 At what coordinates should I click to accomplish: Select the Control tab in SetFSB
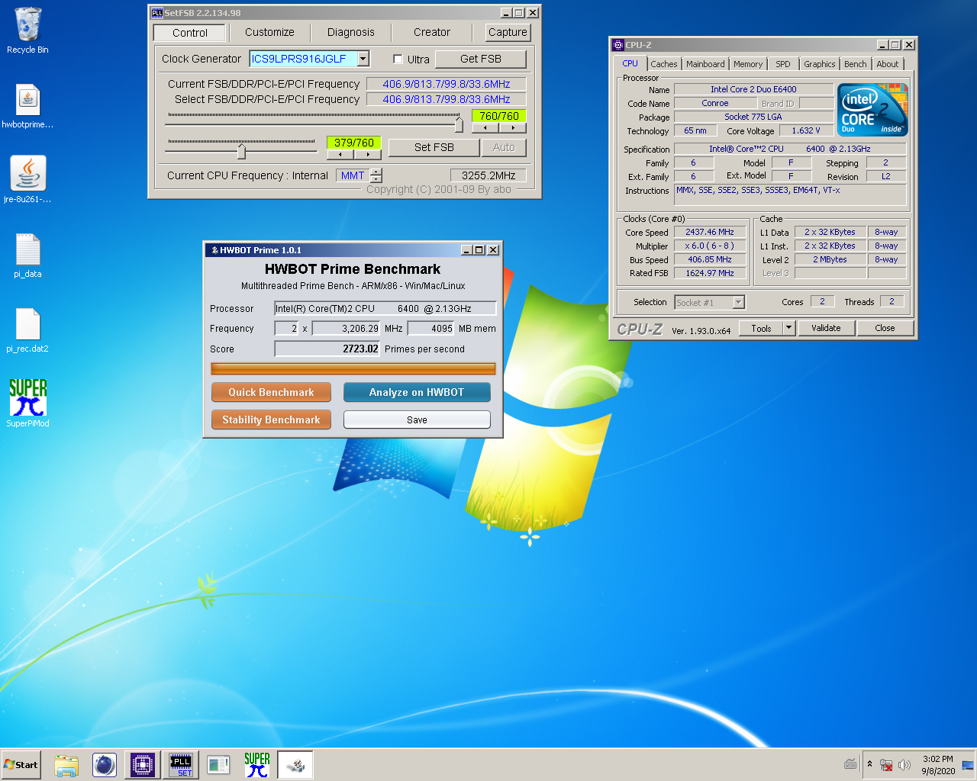(x=190, y=33)
